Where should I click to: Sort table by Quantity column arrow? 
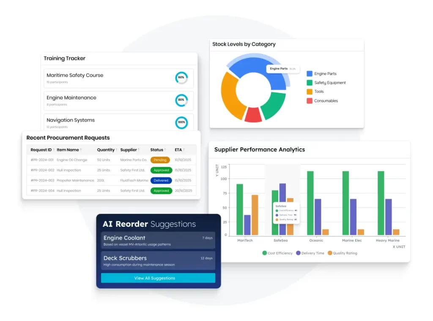tap(117, 150)
